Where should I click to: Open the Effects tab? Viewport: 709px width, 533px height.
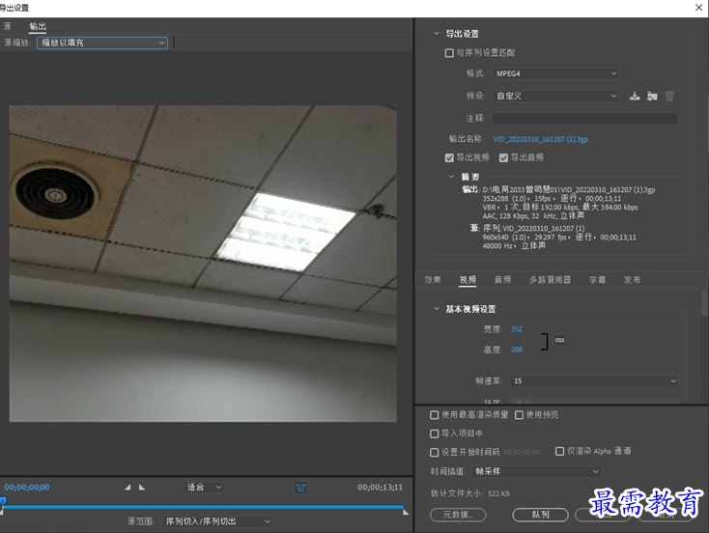(x=433, y=280)
